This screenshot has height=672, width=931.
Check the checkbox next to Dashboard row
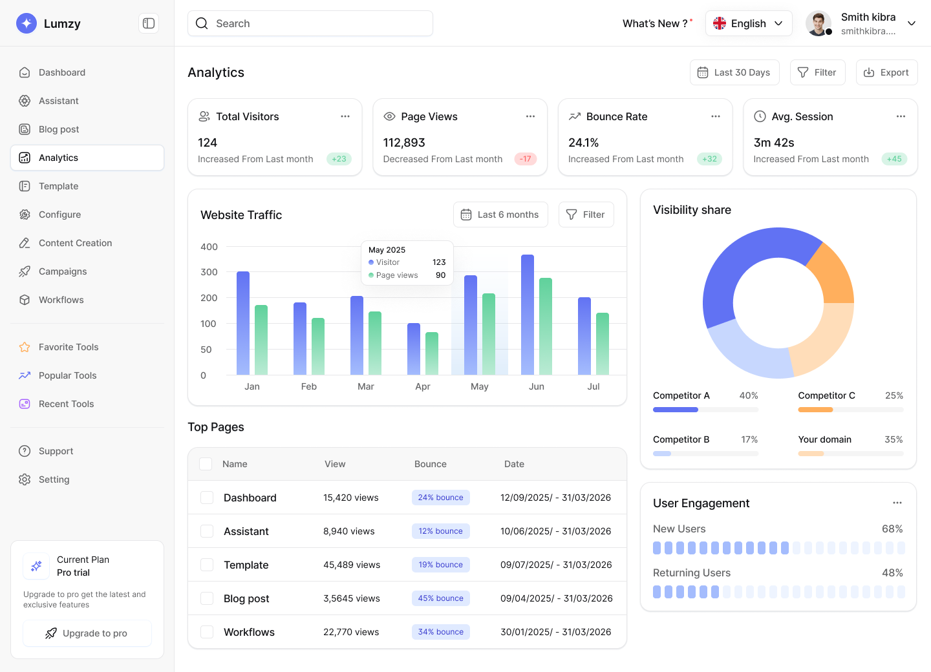click(206, 498)
